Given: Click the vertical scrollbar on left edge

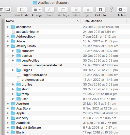Looking at the screenshot, I should click(x=3, y=77).
